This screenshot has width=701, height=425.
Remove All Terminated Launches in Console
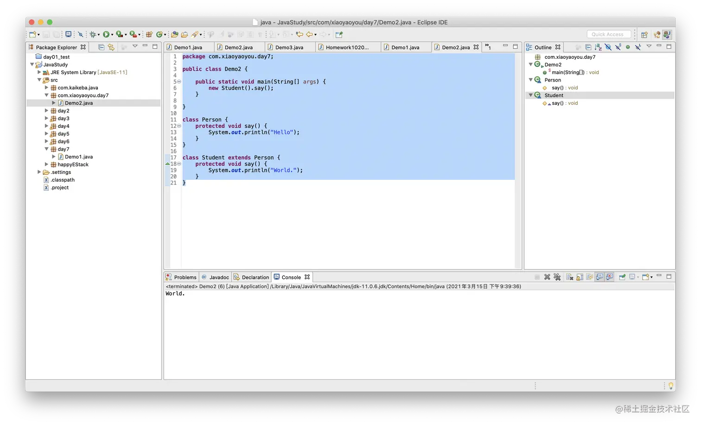point(557,277)
